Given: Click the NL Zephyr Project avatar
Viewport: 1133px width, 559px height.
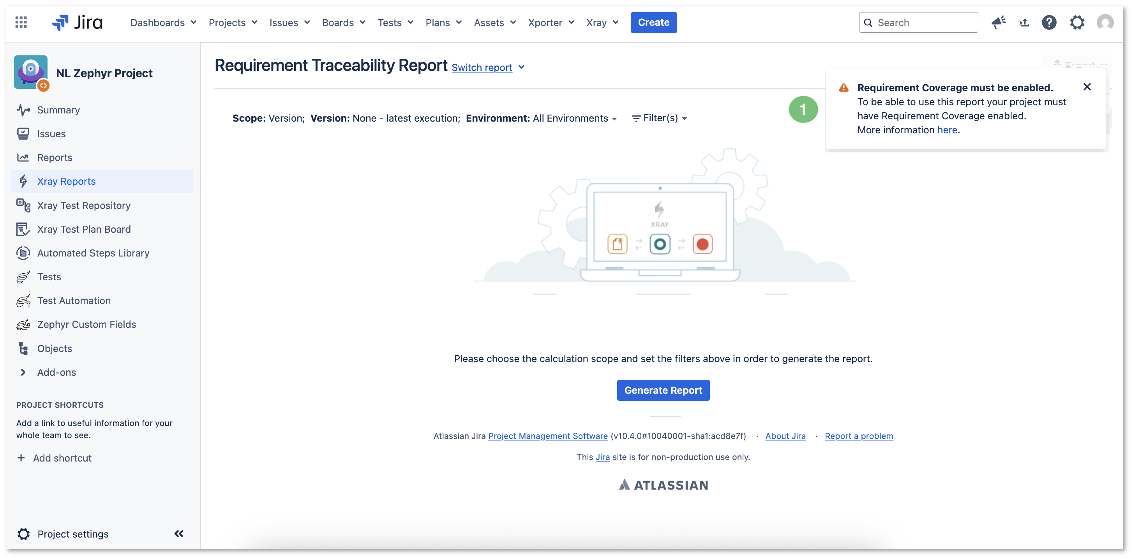Looking at the screenshot, I should pyautogui.click(x=31, y=72).
